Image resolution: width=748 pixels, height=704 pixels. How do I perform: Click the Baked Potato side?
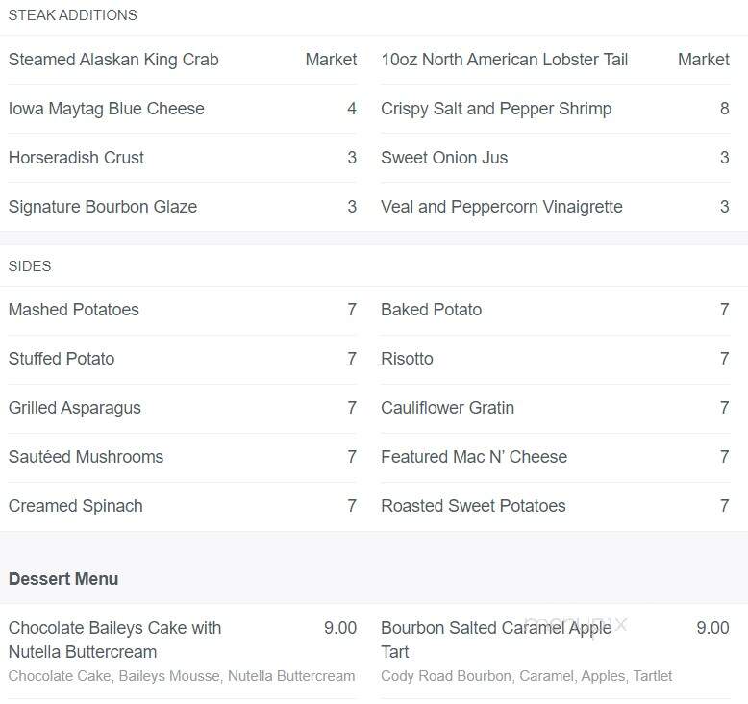pos(432,310)
